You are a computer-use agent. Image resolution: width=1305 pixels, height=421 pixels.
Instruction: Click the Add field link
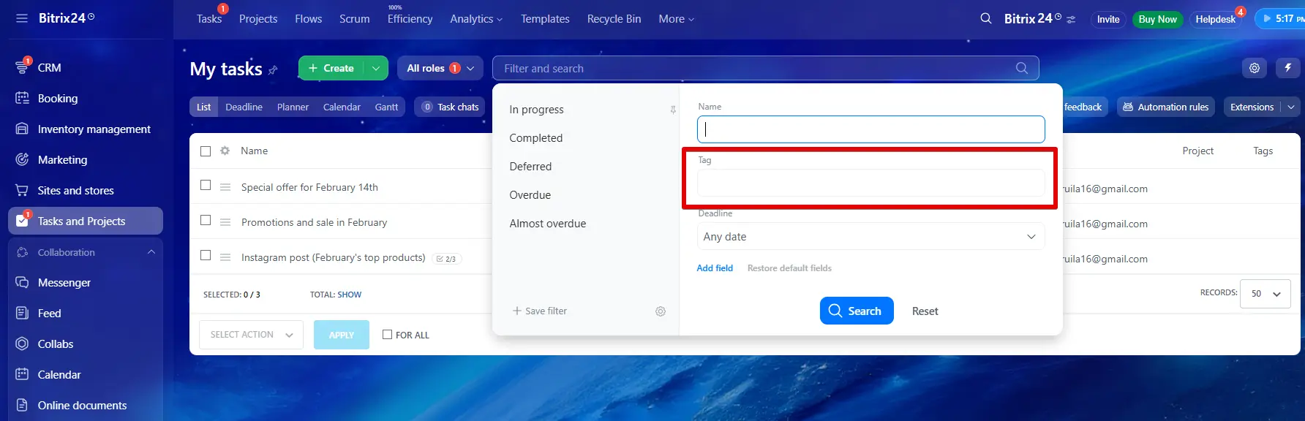point(714,268)
